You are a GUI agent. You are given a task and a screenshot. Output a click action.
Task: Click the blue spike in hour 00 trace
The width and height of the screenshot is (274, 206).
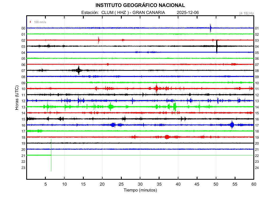coord(211,28)
